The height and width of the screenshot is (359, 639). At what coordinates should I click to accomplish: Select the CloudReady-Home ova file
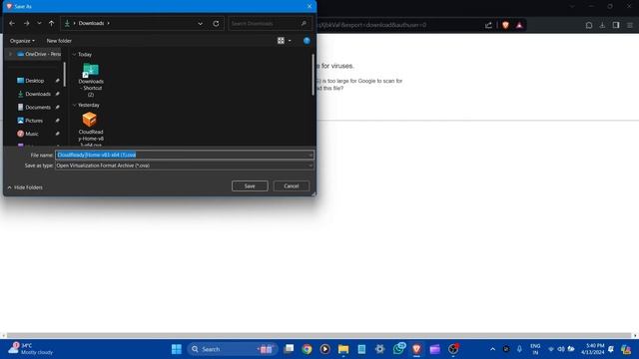click(x=91, y=129)
